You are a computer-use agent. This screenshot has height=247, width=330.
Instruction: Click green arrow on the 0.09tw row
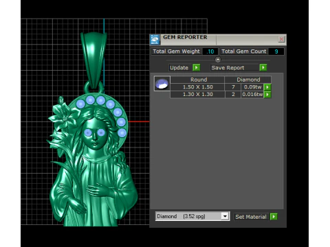(x=267, y=87)
